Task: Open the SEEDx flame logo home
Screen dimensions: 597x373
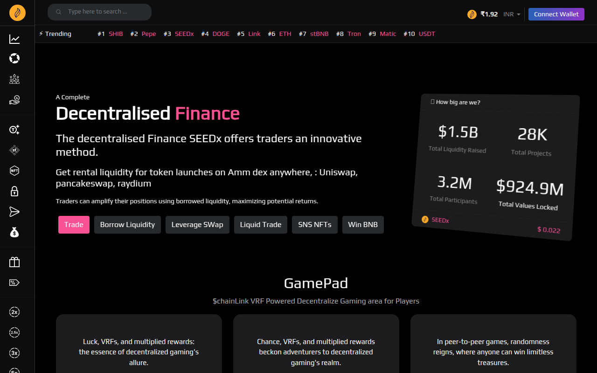Action: (17, 13)
